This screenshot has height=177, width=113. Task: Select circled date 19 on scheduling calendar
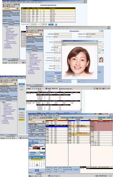pos(37,165)
